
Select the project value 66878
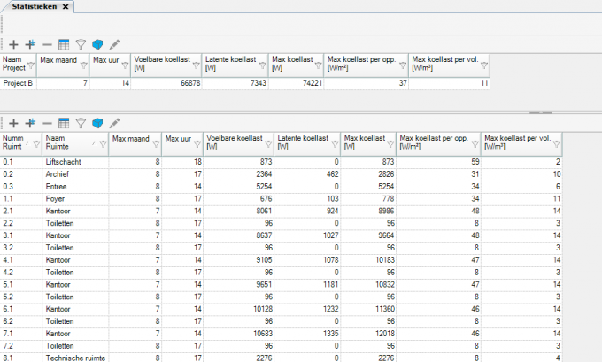[x=190, y=83]
